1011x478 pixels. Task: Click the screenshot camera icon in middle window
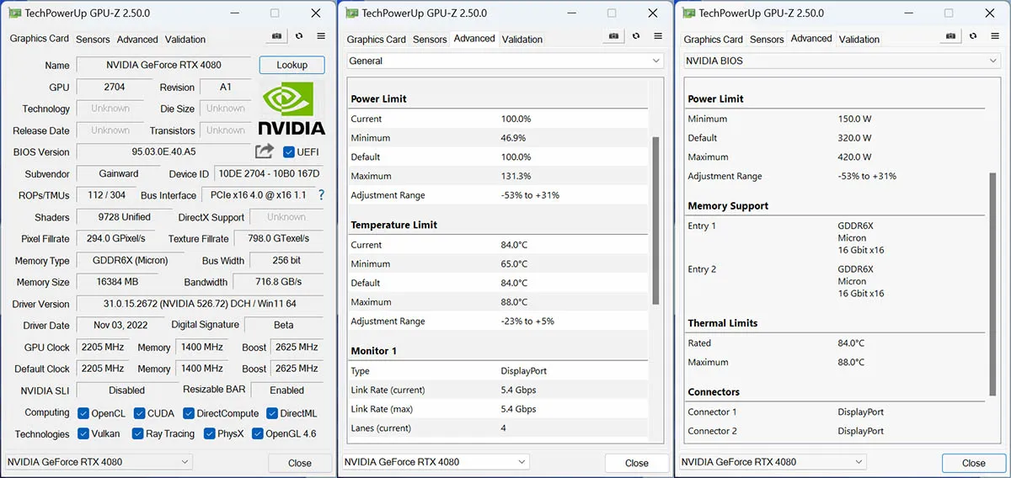(x=612, y=37)
